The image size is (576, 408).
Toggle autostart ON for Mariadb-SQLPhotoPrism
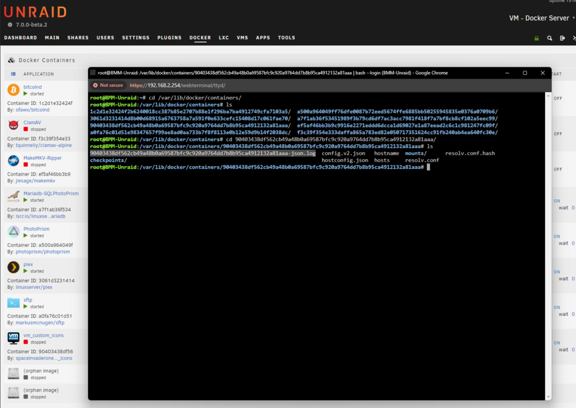coord(557,201)
